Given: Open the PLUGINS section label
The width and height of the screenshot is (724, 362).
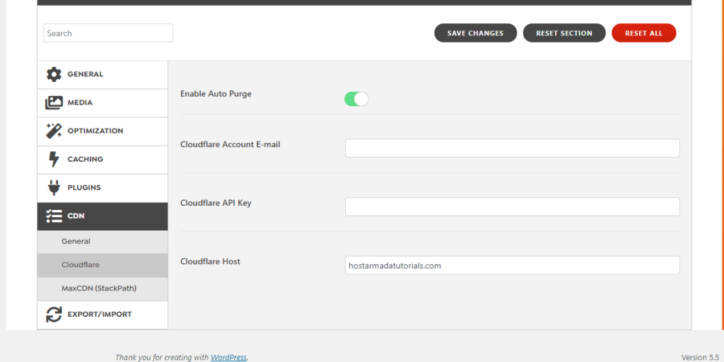Looking at the screenshot, I should pos(84,187).
